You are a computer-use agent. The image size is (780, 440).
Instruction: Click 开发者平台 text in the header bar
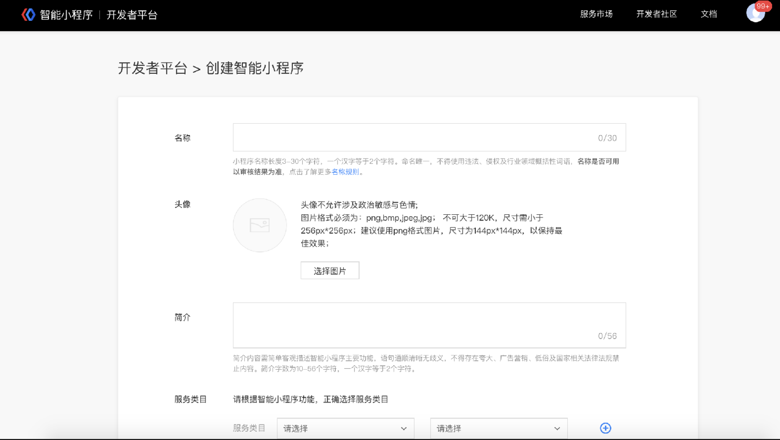click(132, 15)
